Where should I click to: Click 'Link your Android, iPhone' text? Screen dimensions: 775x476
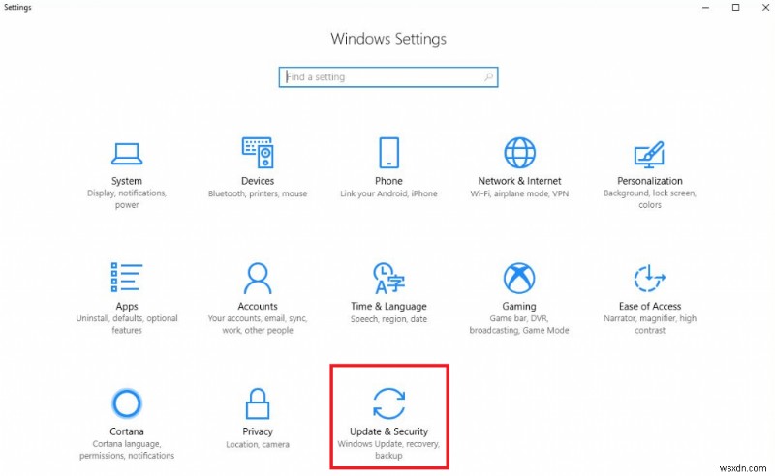[389, 193]
